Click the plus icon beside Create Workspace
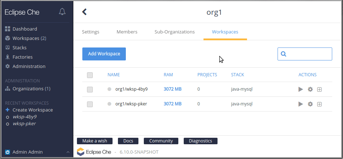The image size is (343, 159). 8,110
